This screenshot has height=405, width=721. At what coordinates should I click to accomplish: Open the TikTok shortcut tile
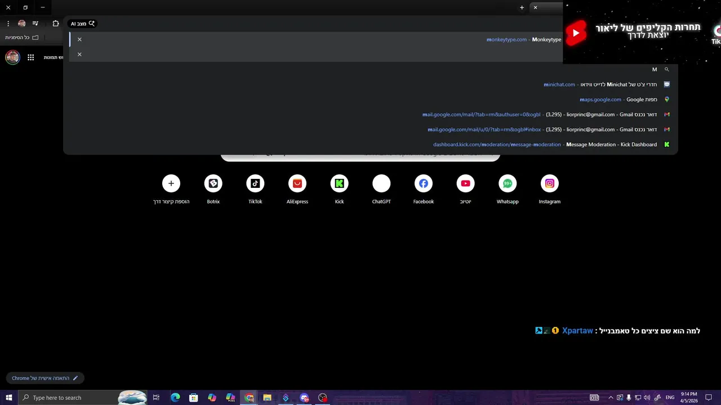(x=255, y=190)
